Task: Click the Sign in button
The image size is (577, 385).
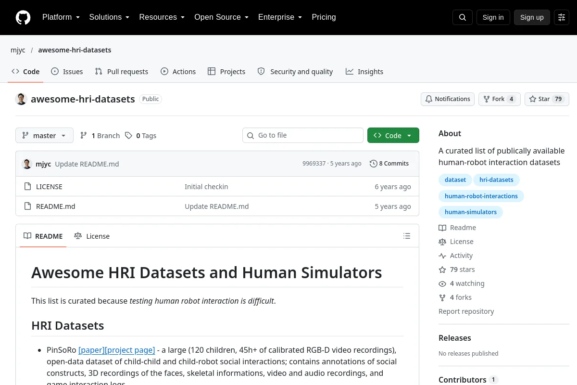Action: coord(493,17)
